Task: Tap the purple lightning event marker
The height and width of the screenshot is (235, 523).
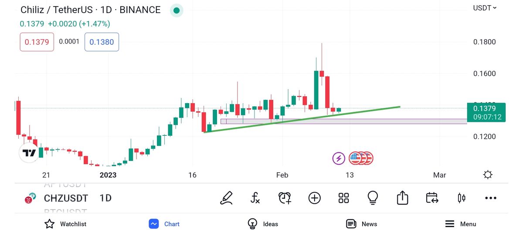Action: pos(339,158)
